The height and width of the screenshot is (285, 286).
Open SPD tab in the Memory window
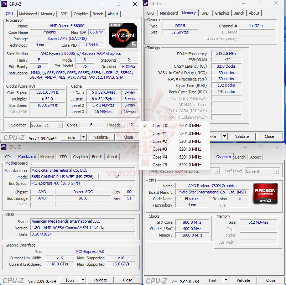205,13
